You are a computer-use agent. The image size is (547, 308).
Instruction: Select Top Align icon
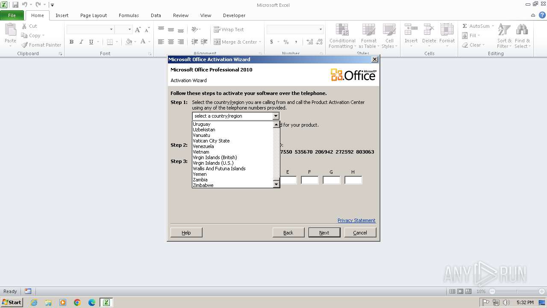[161, 30]
